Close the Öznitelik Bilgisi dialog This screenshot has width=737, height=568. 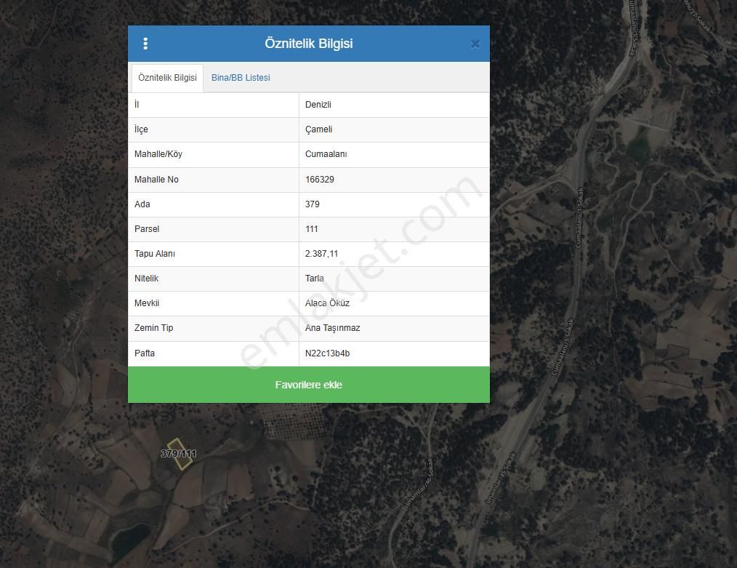click(475, 44)
